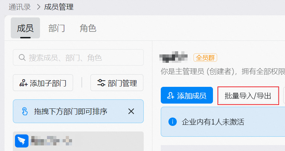Switch to the 角色 tab
Screen dimensions: 285x151
pyautogui.click(x=88, y=28)
